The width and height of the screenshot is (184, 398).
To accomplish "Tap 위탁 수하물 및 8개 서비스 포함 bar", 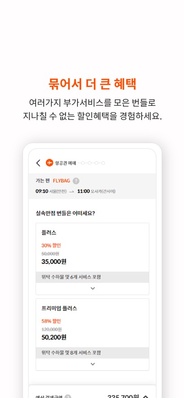I will (92, 353).
